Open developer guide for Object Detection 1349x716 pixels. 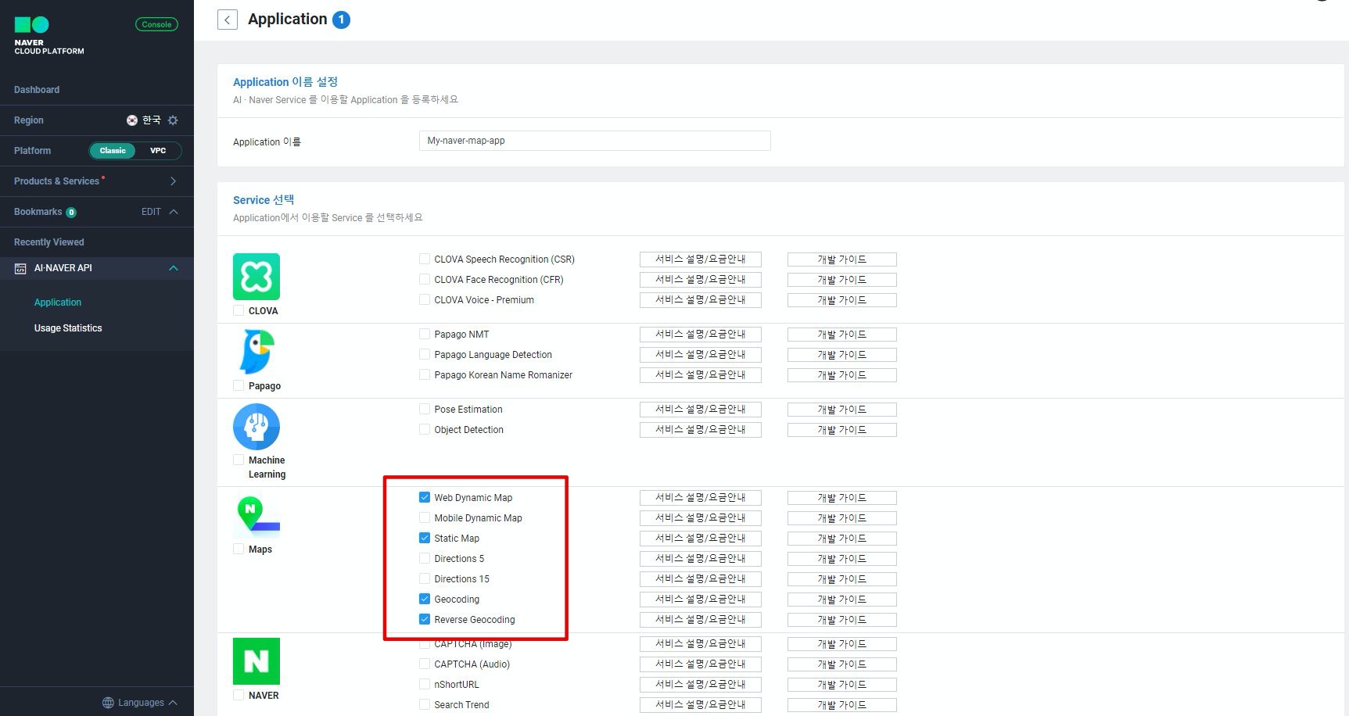point(842,430)
